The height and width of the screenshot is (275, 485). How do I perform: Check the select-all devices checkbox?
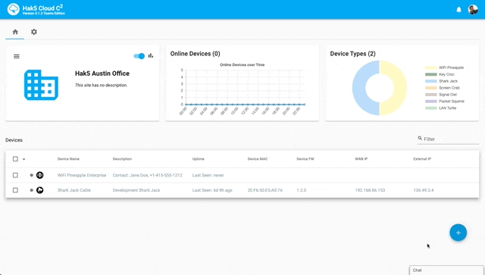click(15, 159)
